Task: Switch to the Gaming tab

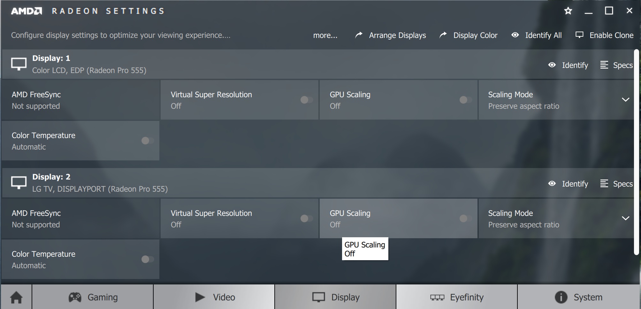Action: [93, 297]
